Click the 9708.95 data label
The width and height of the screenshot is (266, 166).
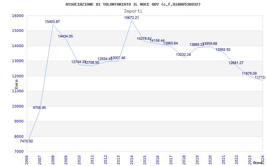click(39, 108)
